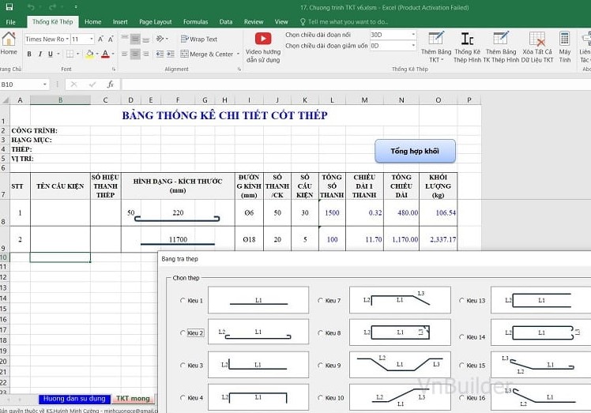Increase font size with the larger A icon
Screen dimensions: 591x413
[100, 39]
